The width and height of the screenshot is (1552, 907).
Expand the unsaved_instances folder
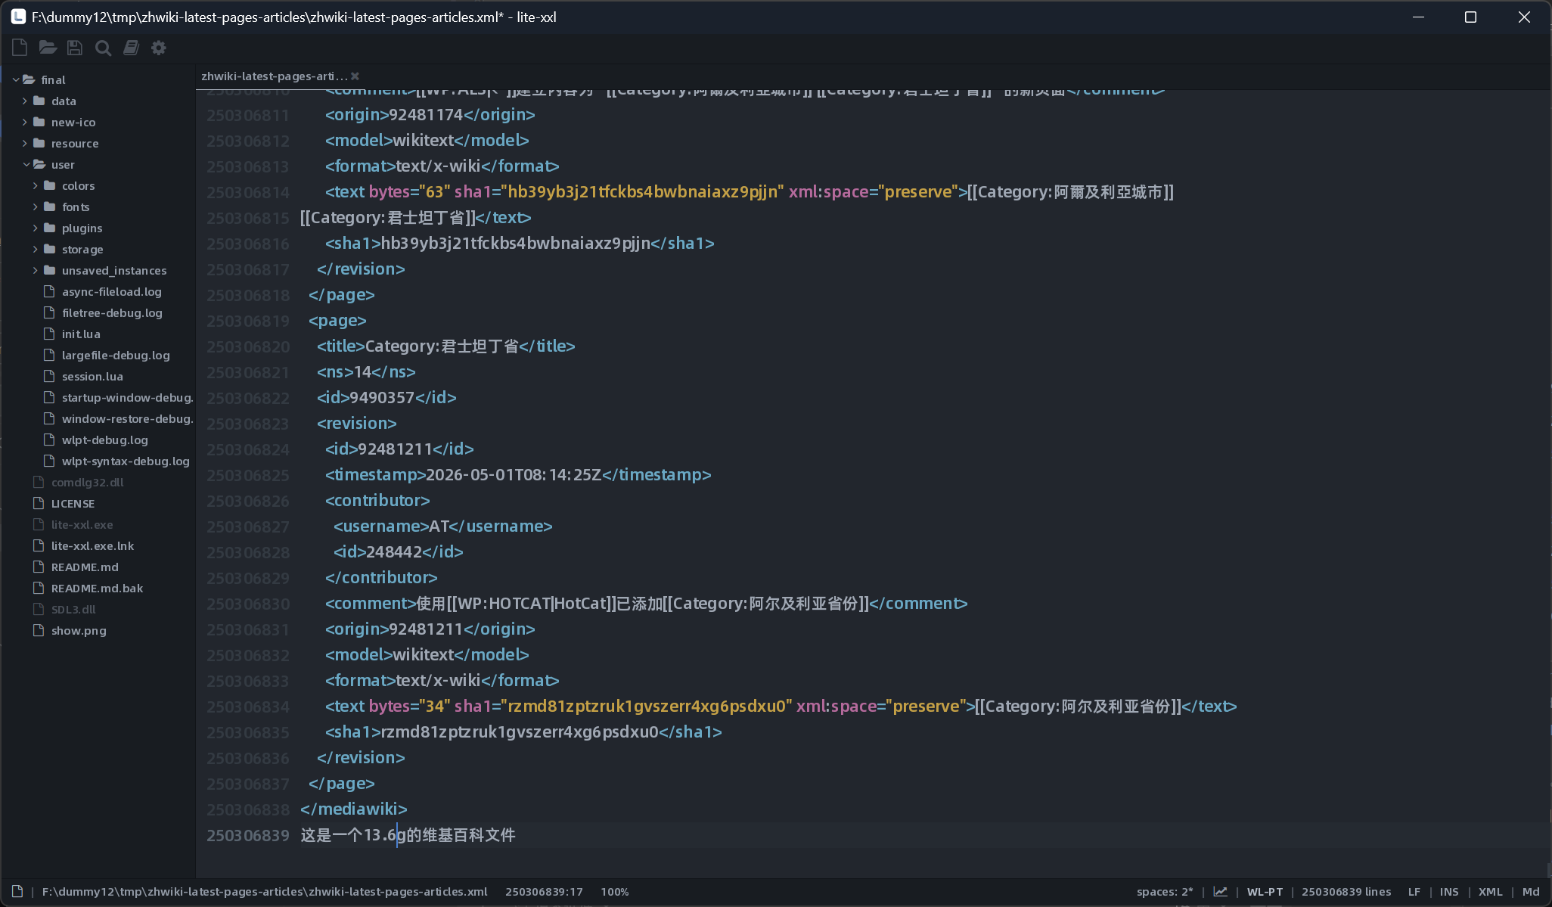click(x=36, y=270)
